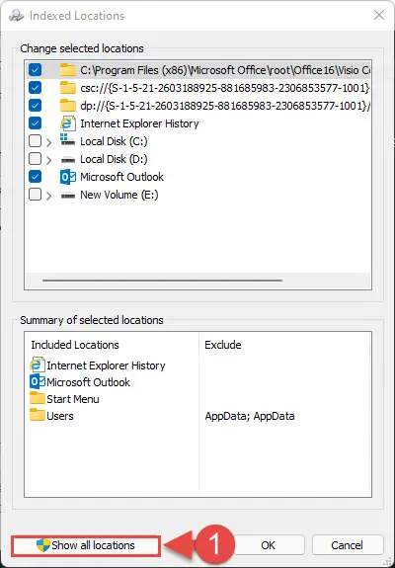Click the Show all locations button
This screenshot has width=395, height=568.
click(86, 545)
